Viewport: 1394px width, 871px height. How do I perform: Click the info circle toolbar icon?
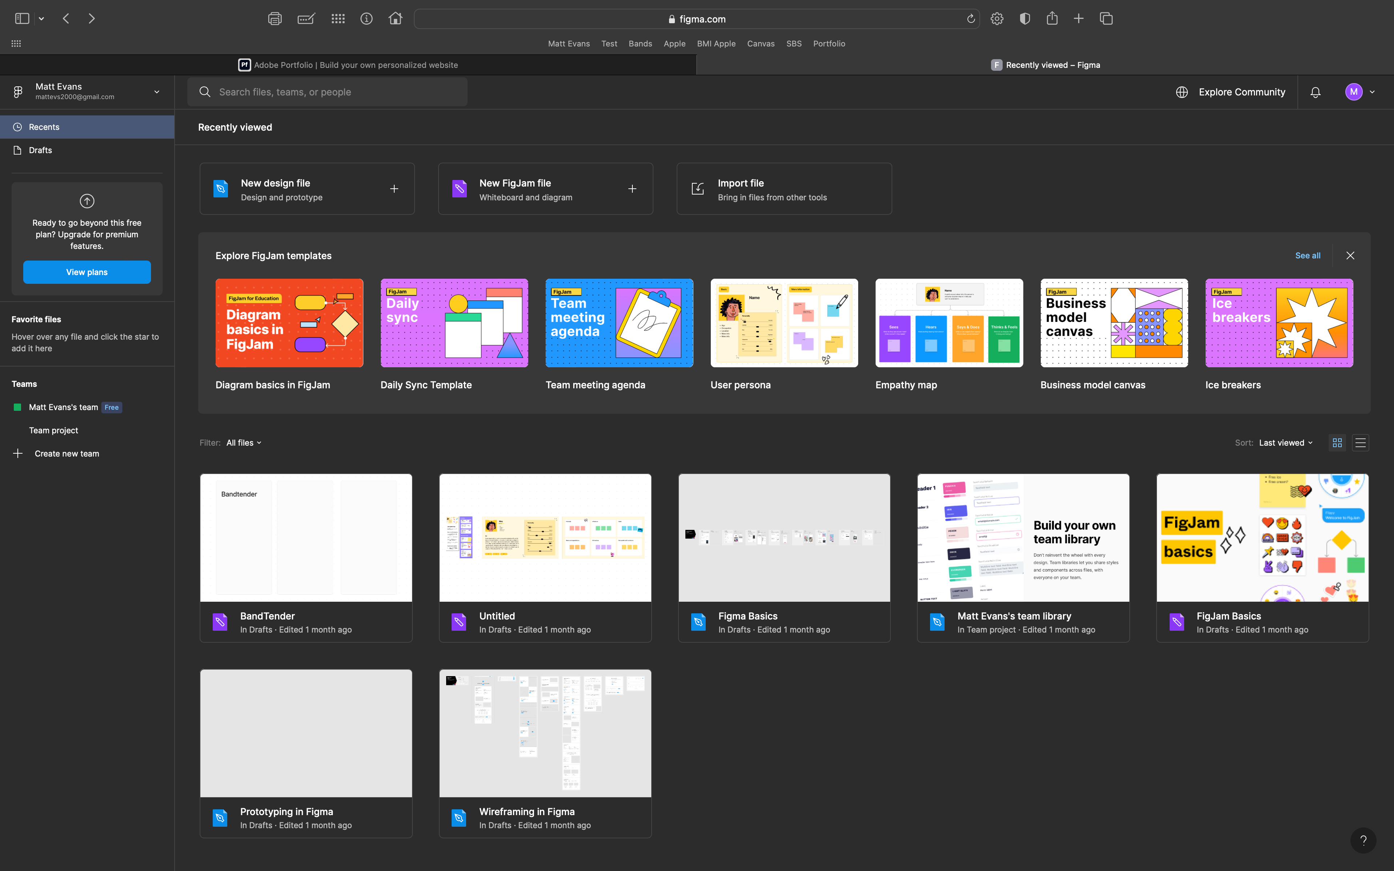point(366,19)
